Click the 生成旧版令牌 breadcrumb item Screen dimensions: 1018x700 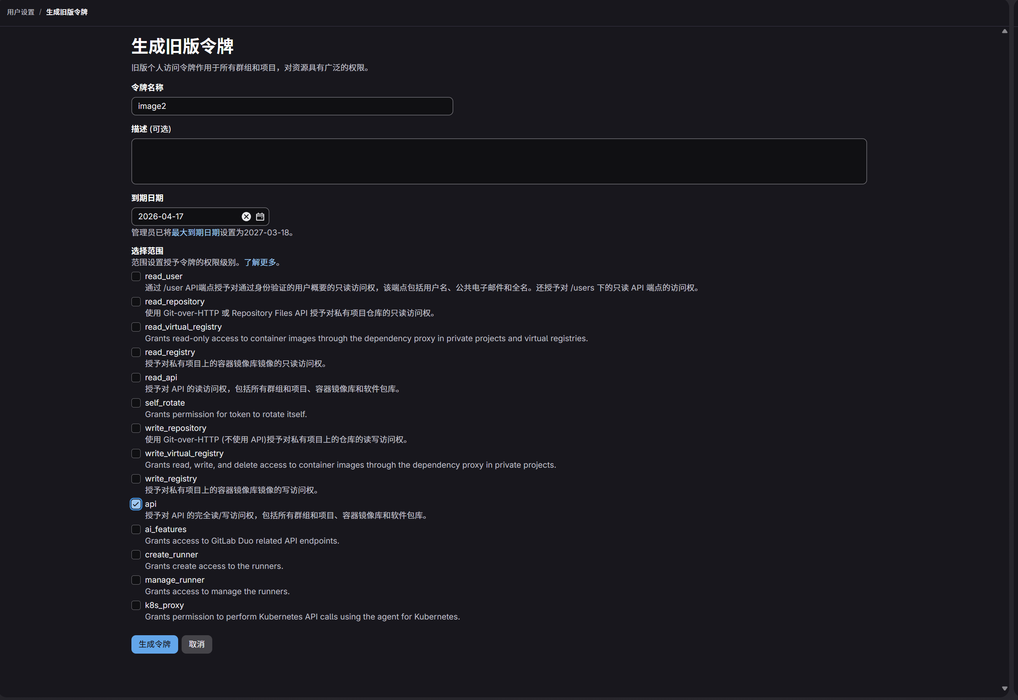67,12
